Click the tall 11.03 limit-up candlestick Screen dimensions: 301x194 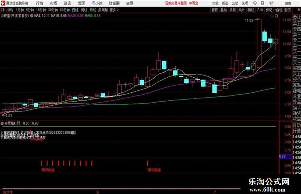click(259, 43)
